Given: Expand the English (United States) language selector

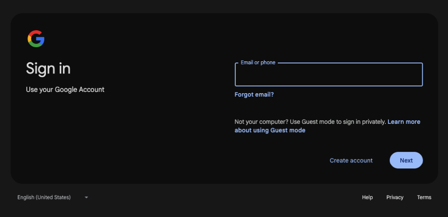Looking at the screenshot, I should tap(44, 197).
